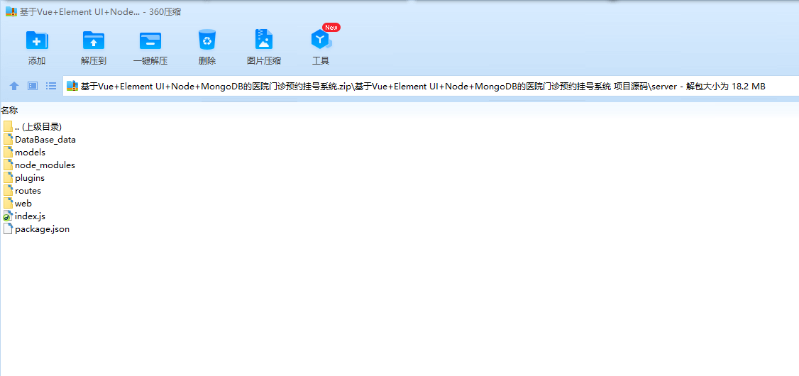The width and height of the screenshot is (799, 376).
Task: Select the "DataBase_data" name text
Action: 45,139
